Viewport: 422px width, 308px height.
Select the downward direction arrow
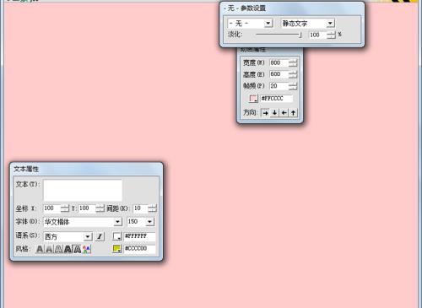coord(274,113)
